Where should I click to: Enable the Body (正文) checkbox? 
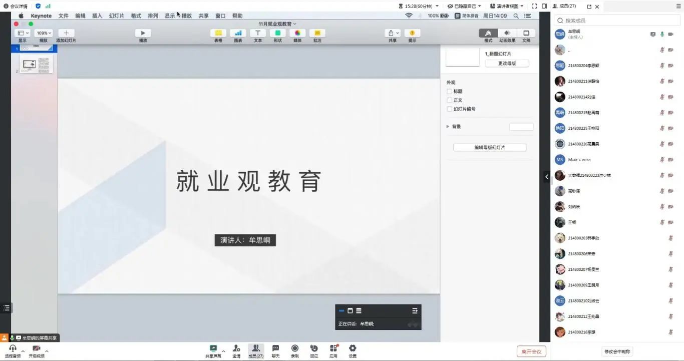pos(450,100)
